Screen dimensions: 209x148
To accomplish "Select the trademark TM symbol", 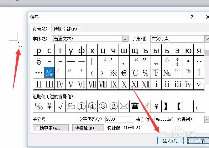I will (188, 73).
